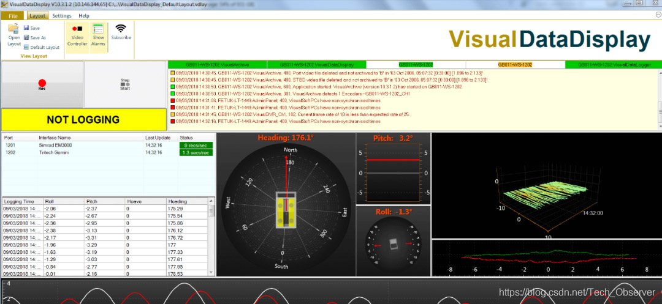Click the logging table scrollbar up arrow

(x=211, y=201)
